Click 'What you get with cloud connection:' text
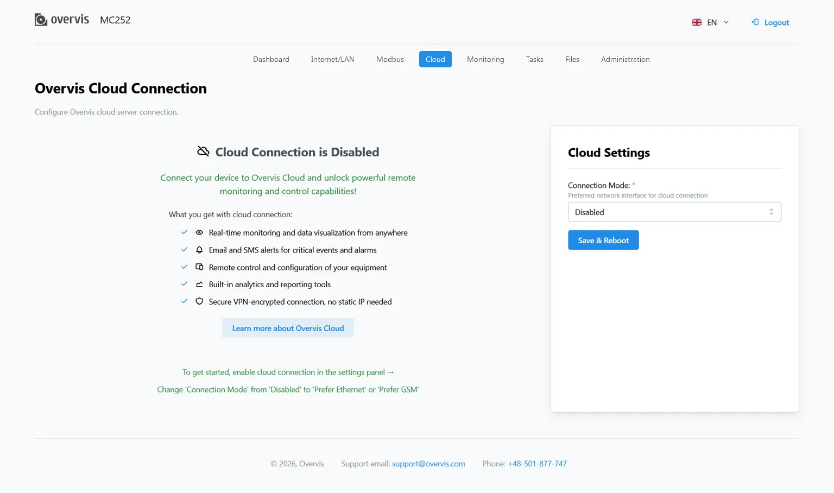 click(x=230, y=214)
